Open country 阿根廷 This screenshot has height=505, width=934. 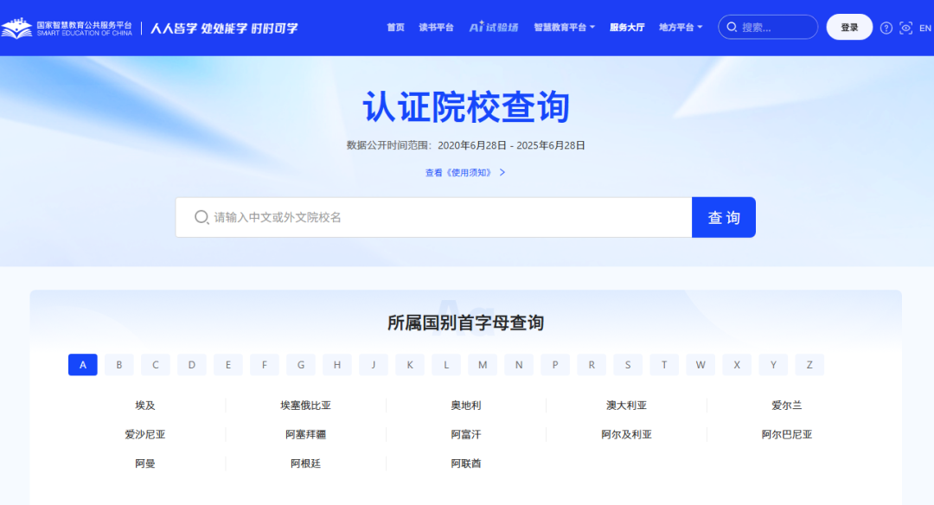click(305, 463)
